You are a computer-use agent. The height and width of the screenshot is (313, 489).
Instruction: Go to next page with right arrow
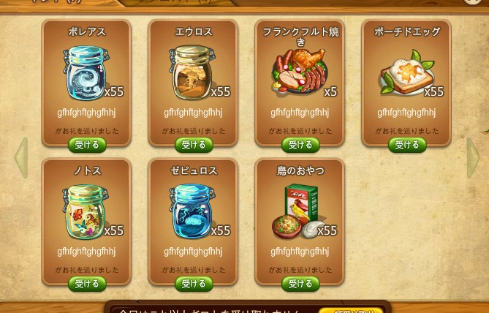coord(473,158)
